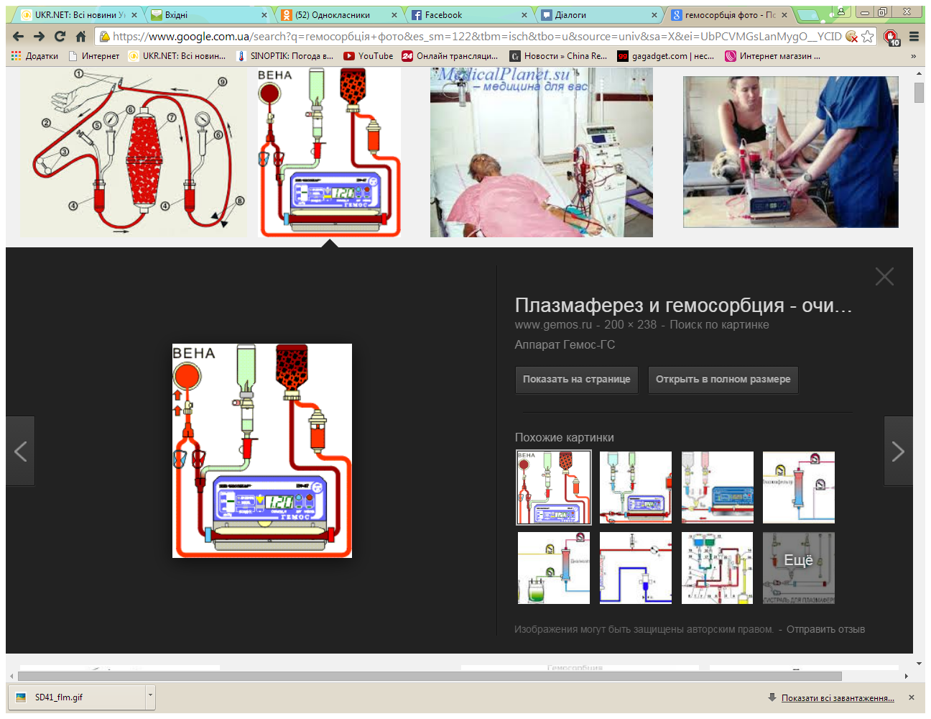Image resolution: width=931 pixels, height=719 pixels.
Task: Click Поиск по картинке link
Action: coord(719,324)
